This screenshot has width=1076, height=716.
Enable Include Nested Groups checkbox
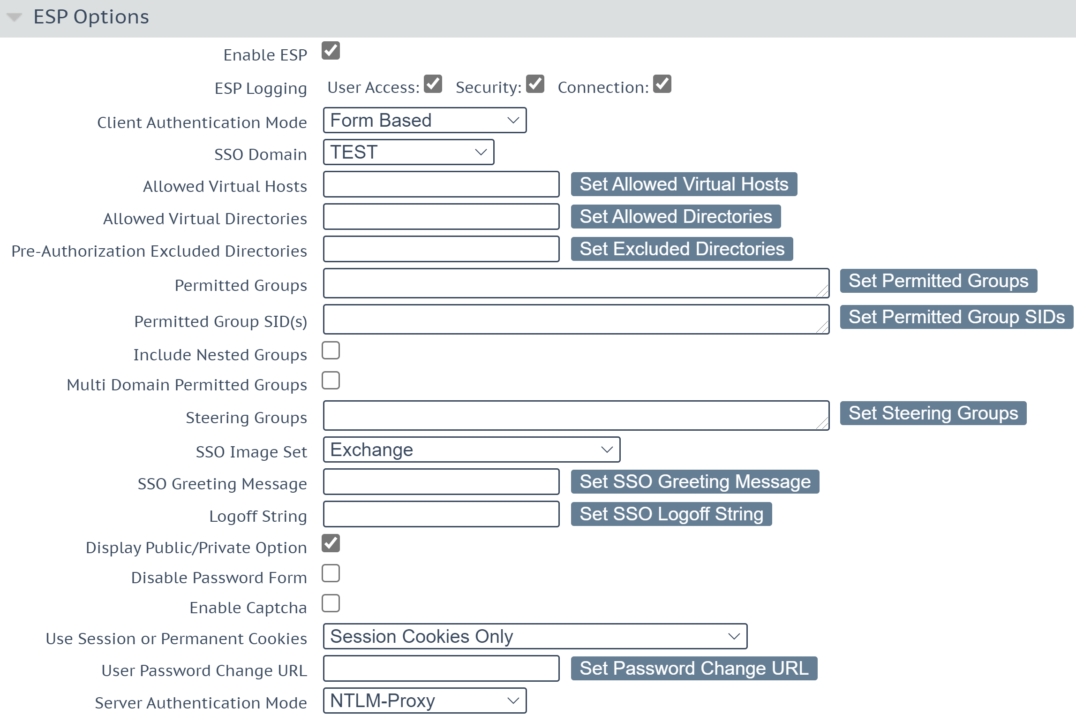(331, 350)
